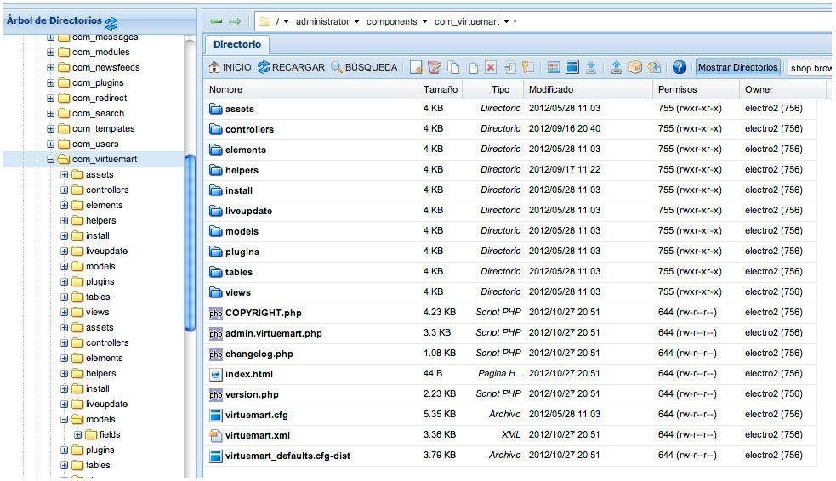
Task: Click the new file/folder toolbar icon
Action: pyautogui.click(x=416, y=67)
